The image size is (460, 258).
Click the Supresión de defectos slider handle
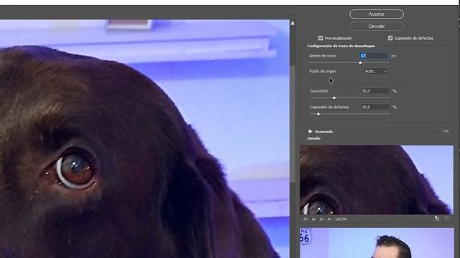click(x=318, y=114)
